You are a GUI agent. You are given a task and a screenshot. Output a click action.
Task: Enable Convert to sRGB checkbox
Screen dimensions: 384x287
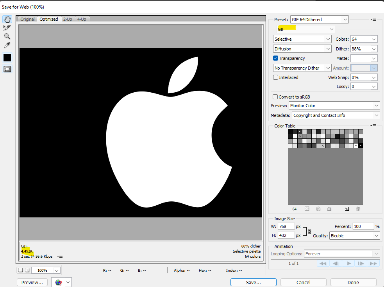point(275,97)
